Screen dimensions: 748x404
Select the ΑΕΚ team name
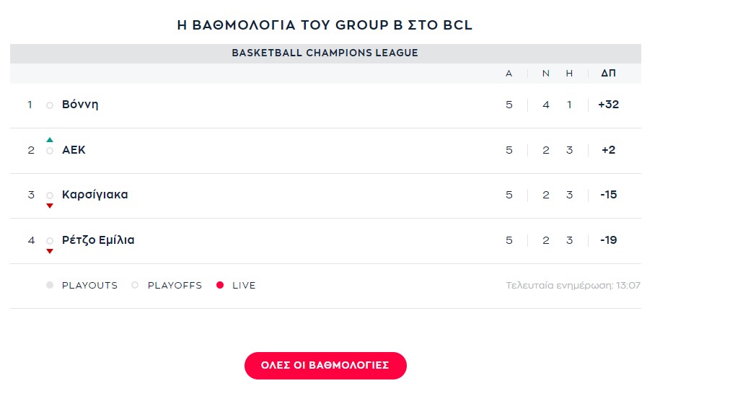click(x=74, y=150)
